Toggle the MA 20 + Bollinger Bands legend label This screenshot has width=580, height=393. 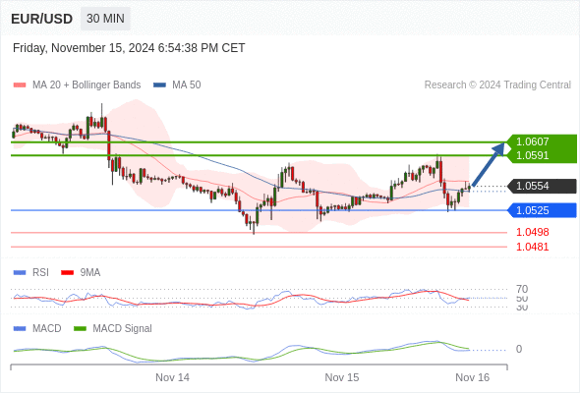pyautogui.click(x=87, y=85)
